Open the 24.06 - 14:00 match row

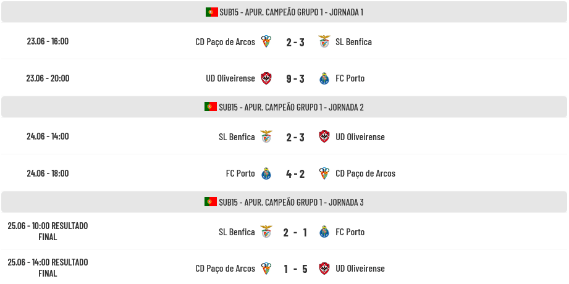click(x=284, y=136)
